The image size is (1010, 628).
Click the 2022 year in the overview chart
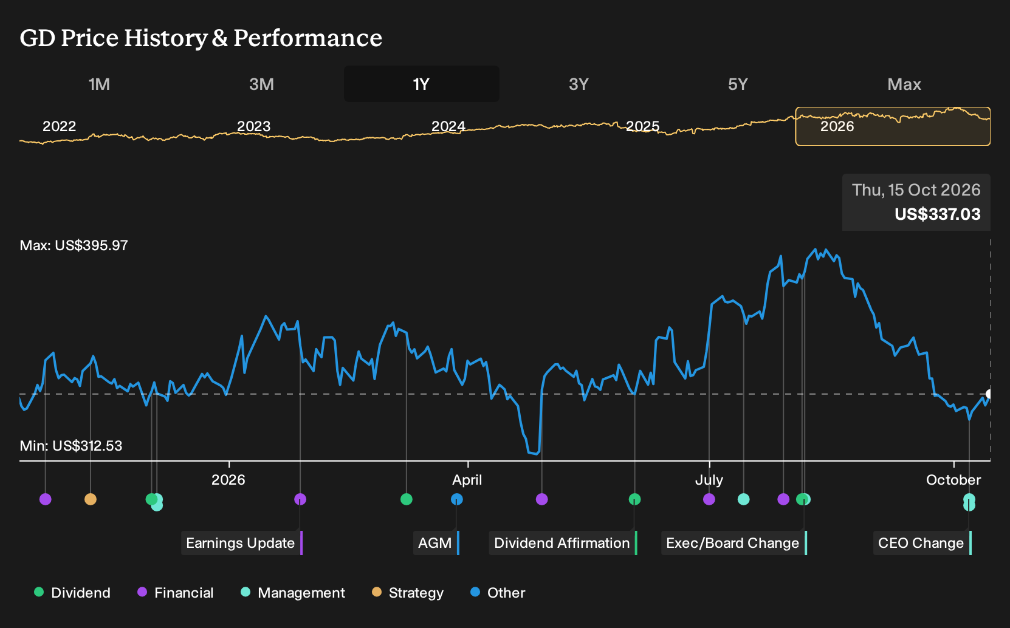(x=60, y=126)
